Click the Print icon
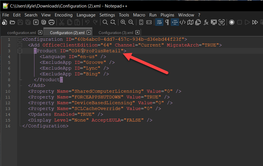The image size is (263, 166). 52,22
